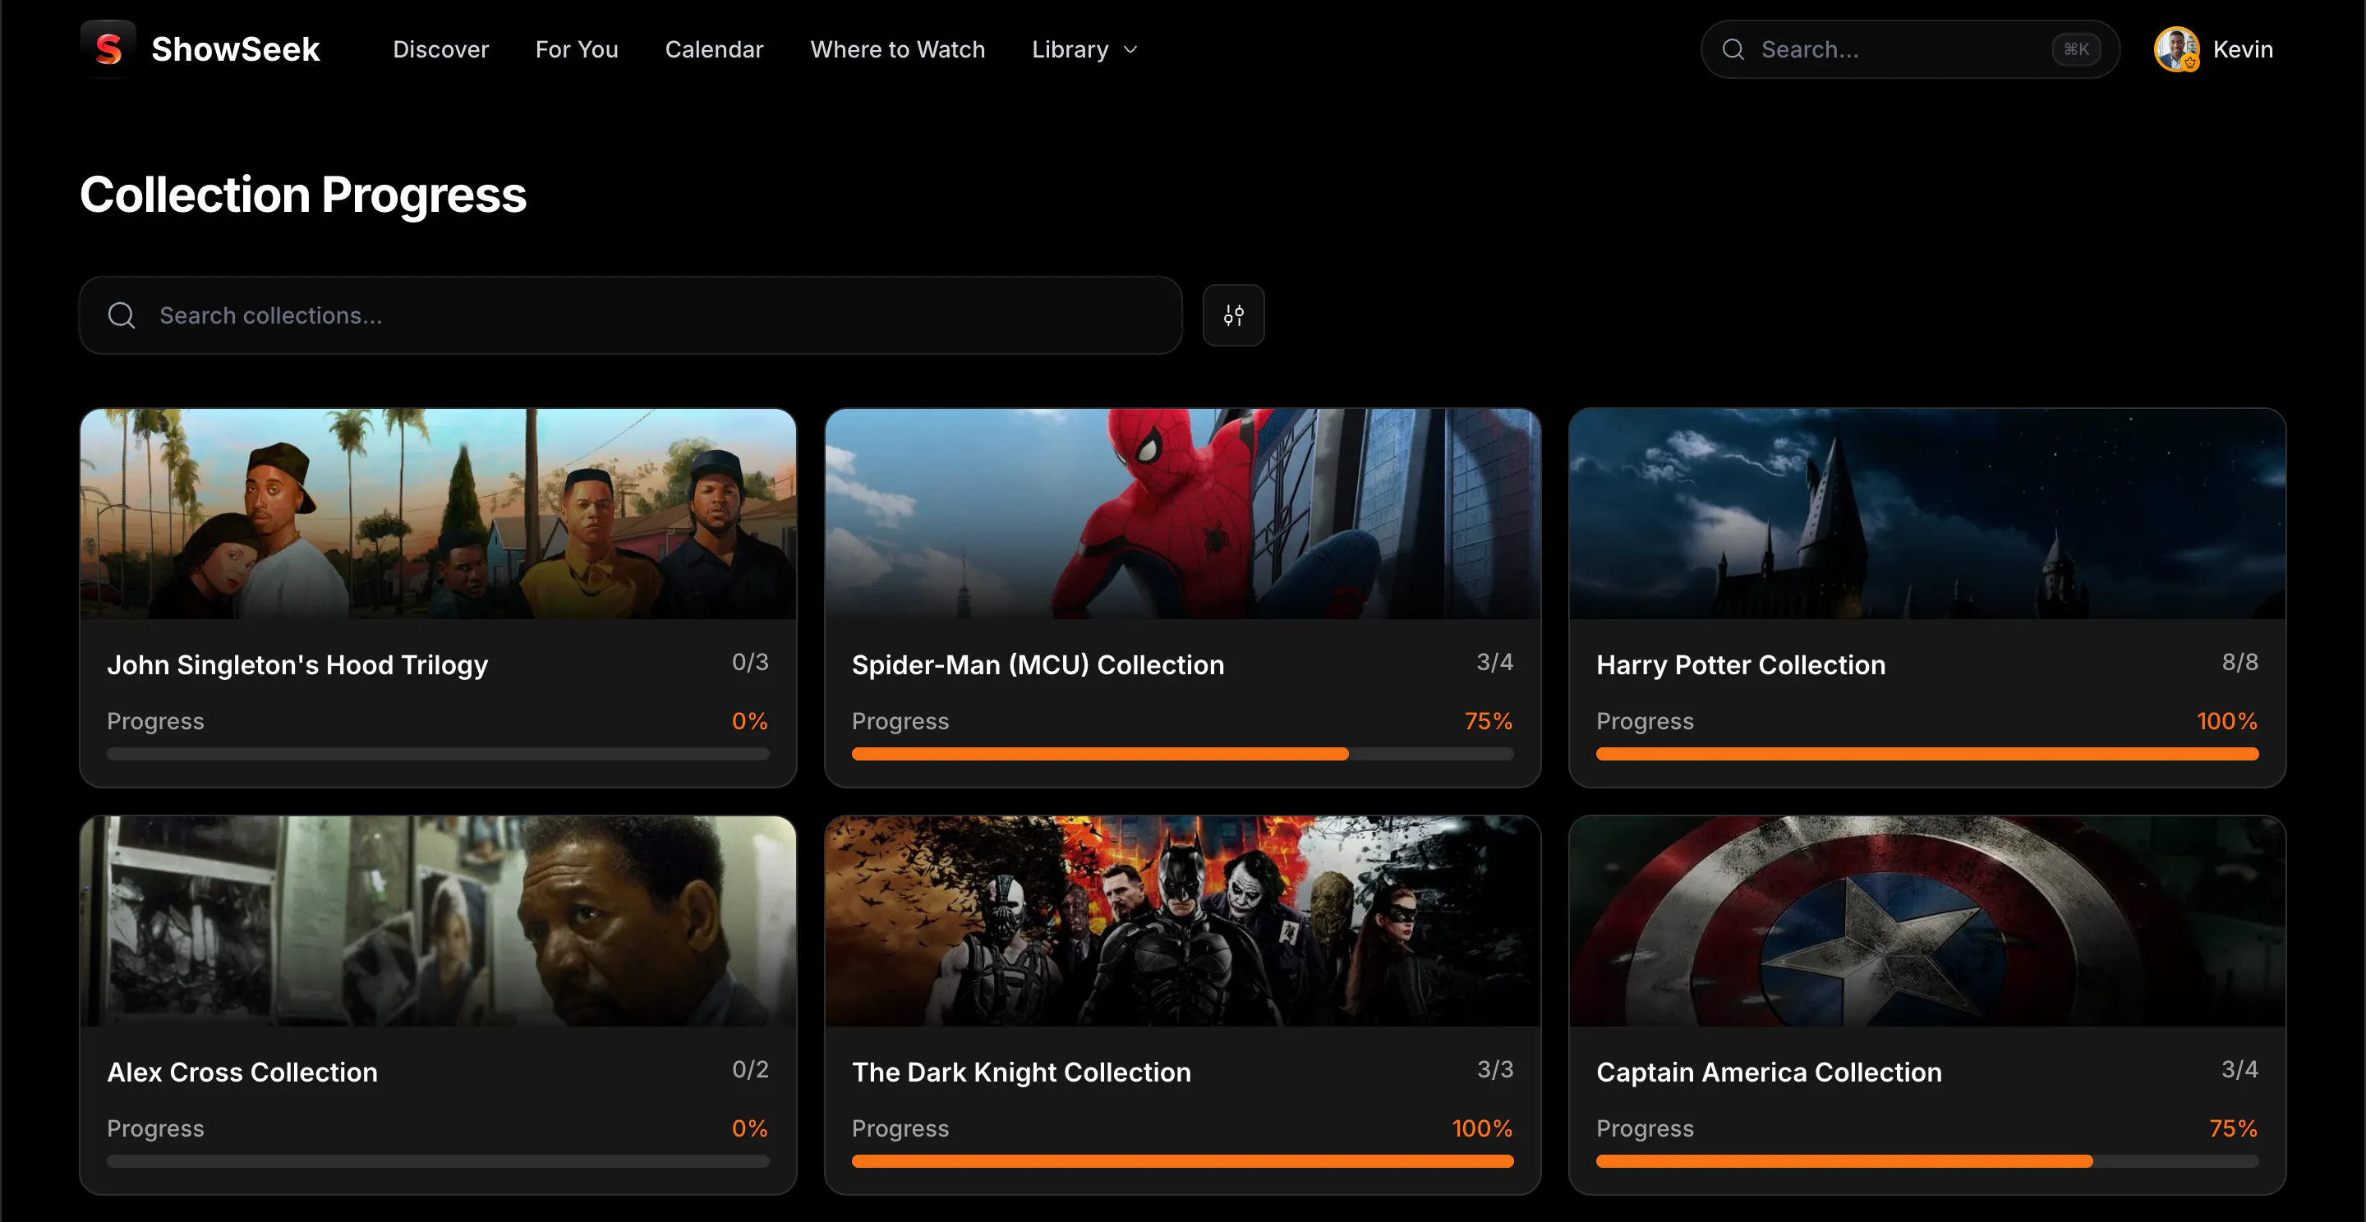
Task: Click the magnifier icon in the top search bar
Action: (1733, 49)
